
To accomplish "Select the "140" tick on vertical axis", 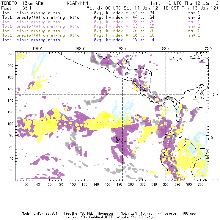I will point(10,100).
